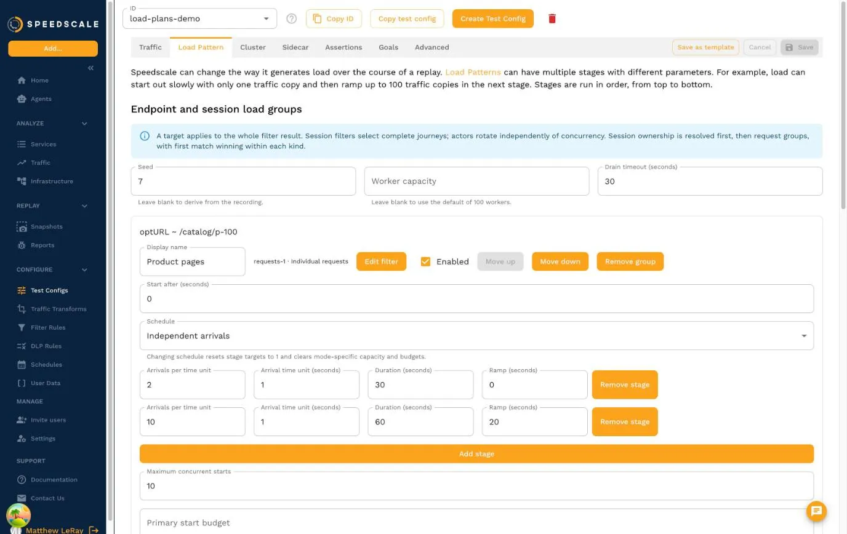Click the Reports icon in sidebar
This screenshot has width=847, height=534.
coord(22,245)
